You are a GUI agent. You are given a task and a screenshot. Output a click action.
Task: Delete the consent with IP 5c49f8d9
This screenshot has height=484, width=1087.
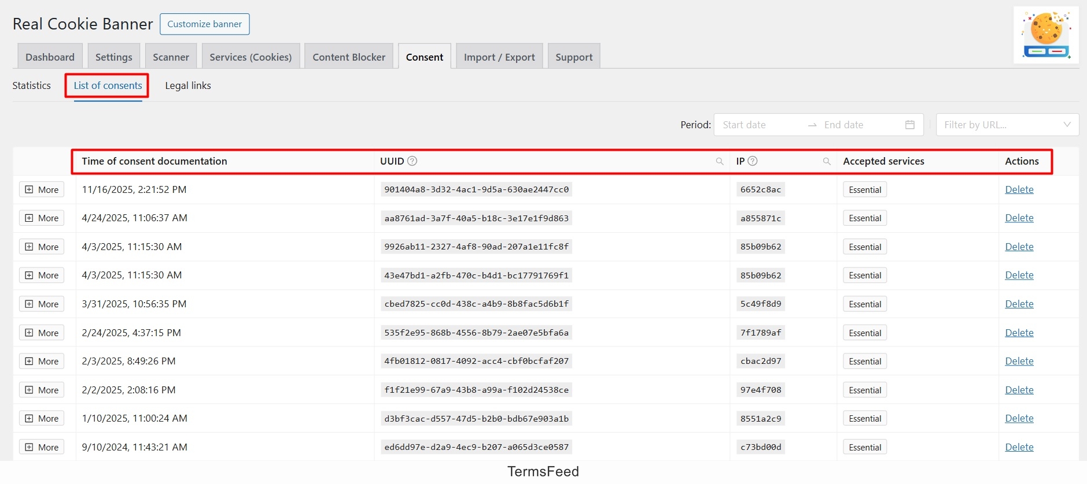click(1019, 304)
